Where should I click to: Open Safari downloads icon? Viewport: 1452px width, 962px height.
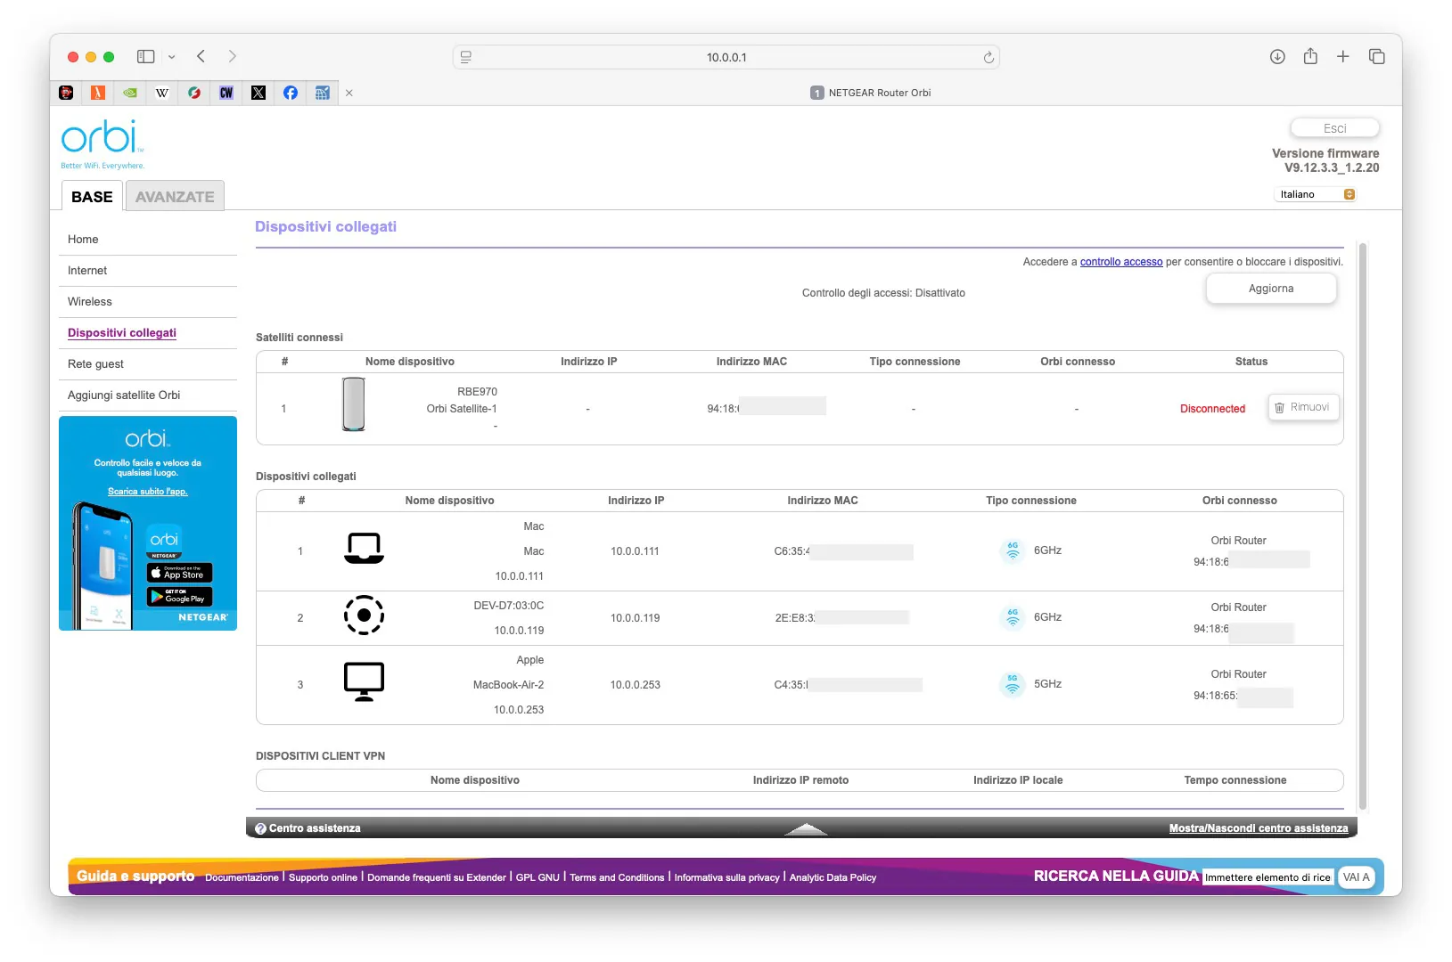(1277, 57)
